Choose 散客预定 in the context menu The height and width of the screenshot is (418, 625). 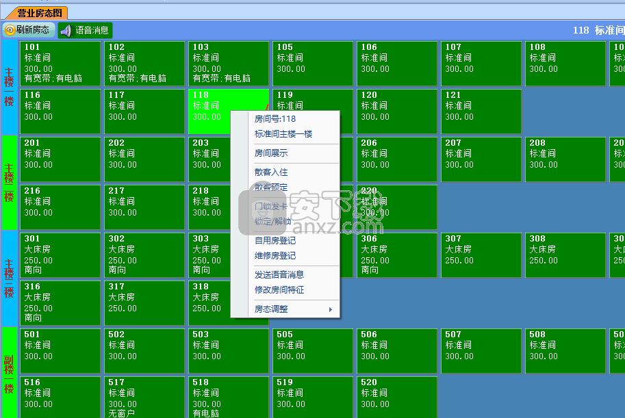271,187
